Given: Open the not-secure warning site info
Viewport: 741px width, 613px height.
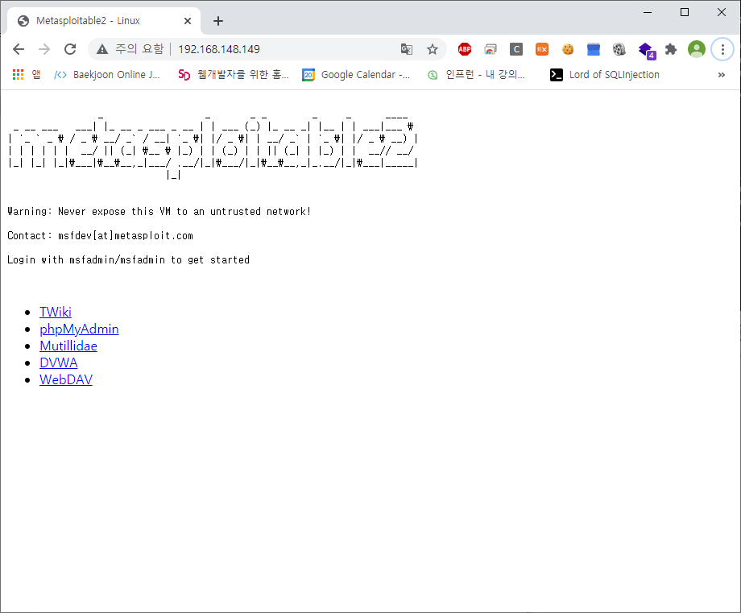Looking at the screenshot, I should click(130, 49).
